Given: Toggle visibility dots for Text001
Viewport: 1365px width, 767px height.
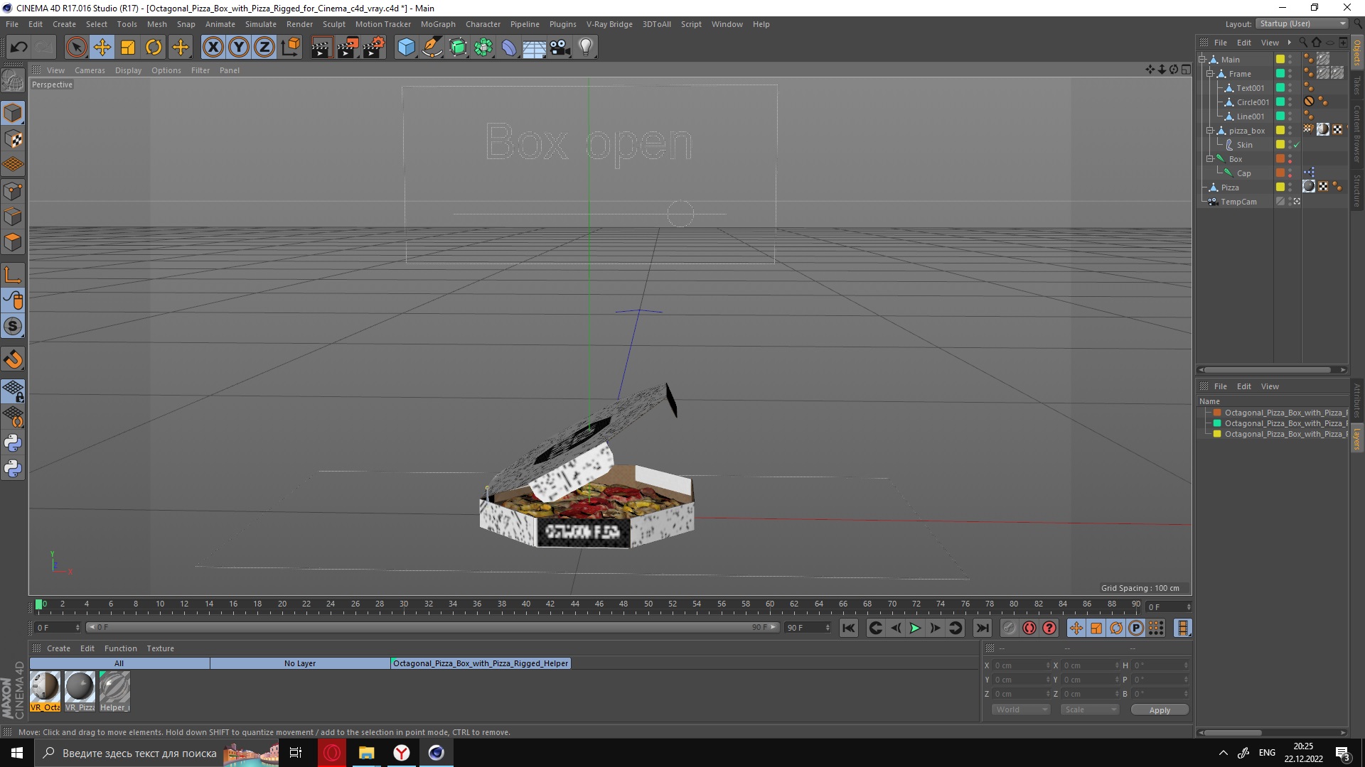Looking at the screenshot, I should coord(1290,88).
